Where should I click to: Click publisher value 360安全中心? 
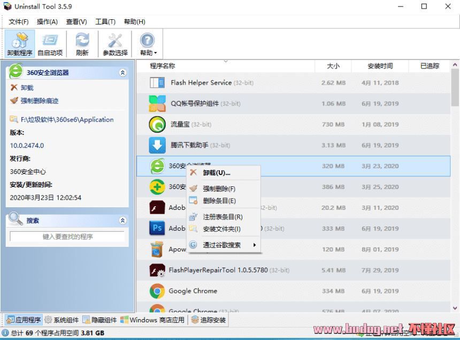click(x=28, y=171)
